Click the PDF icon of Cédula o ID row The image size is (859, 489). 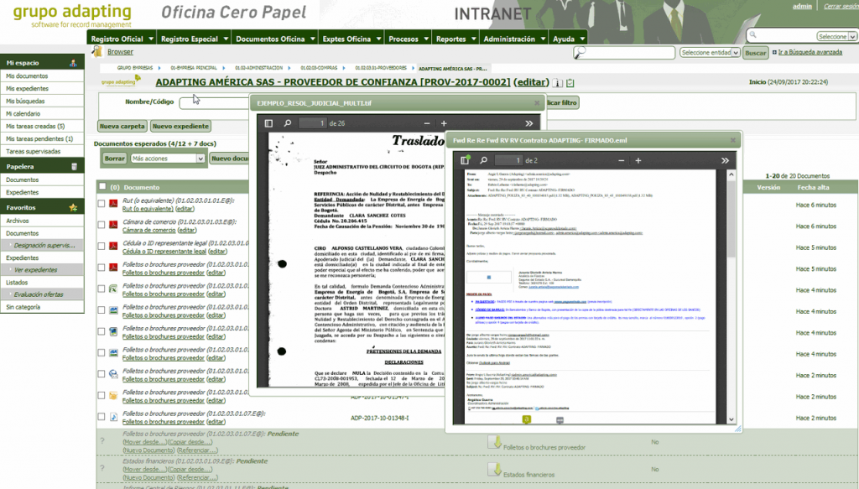pyautogui.click(x=113, y=246)
